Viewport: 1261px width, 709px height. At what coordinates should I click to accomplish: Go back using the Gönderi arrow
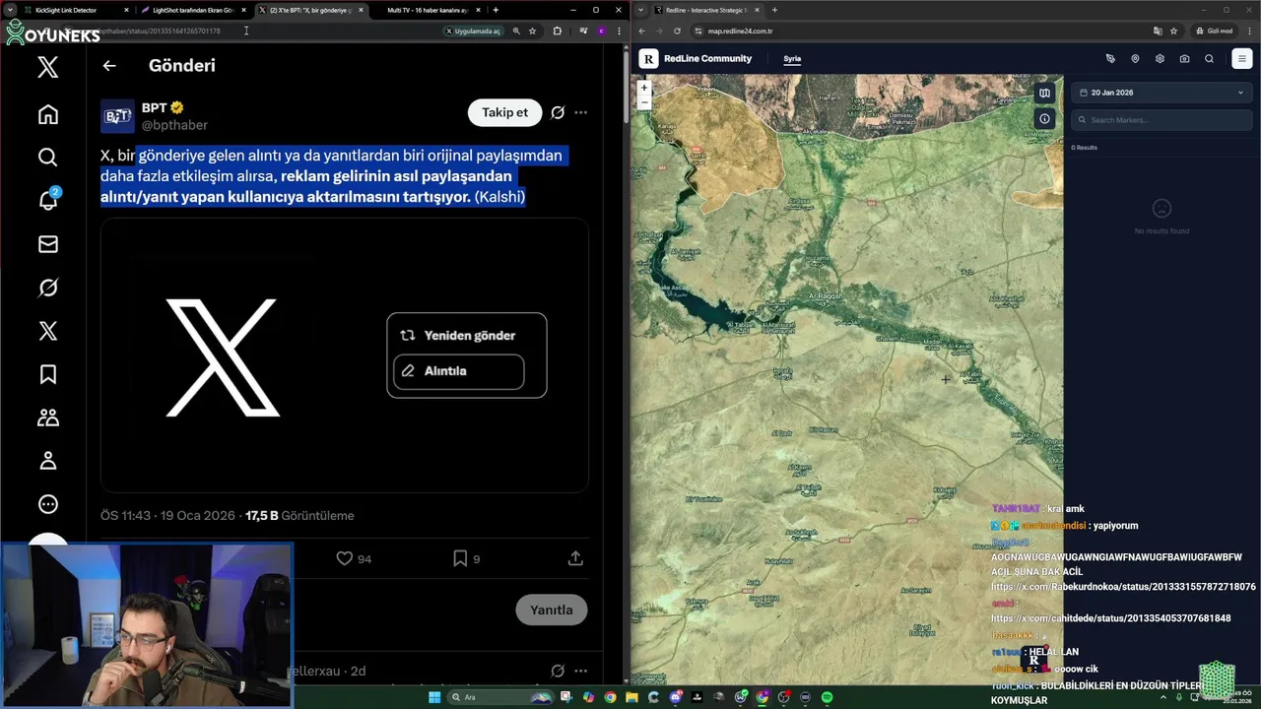[x=109, y=66]
